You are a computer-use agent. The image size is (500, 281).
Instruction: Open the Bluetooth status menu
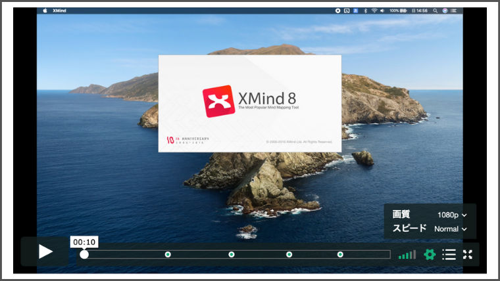coord(365,11)
